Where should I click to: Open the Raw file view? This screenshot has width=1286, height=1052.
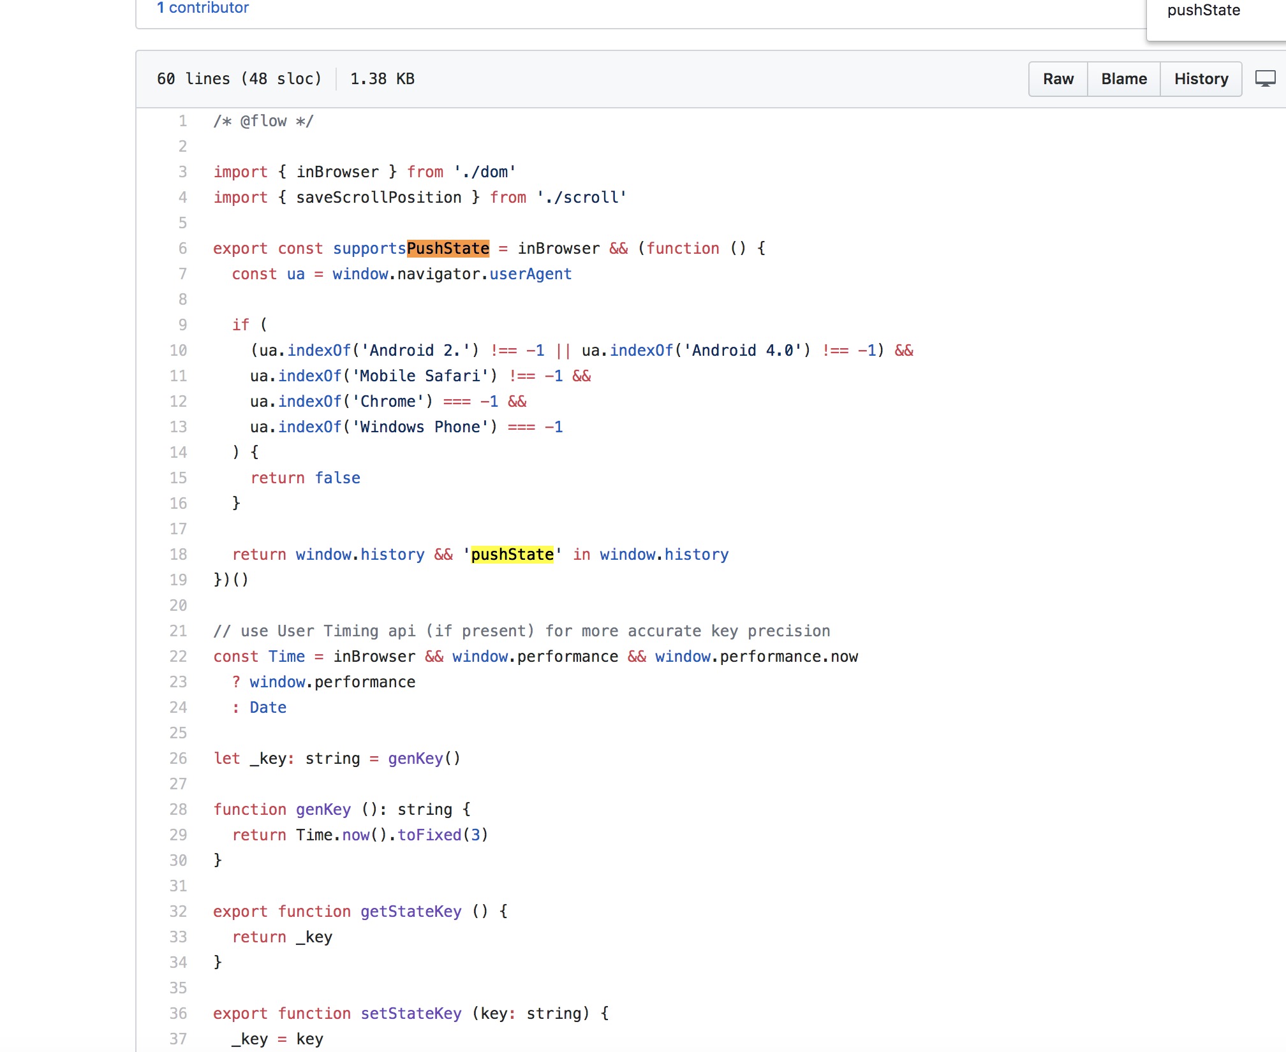pos(1058,79)
